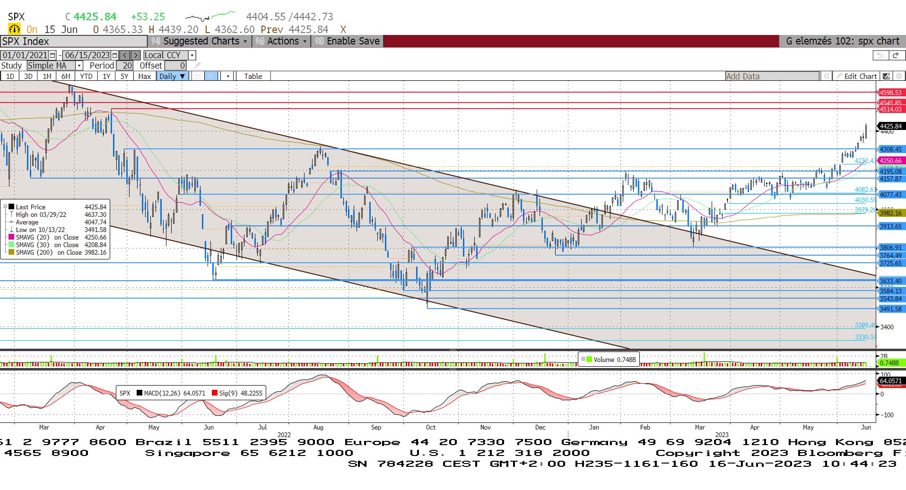Viewport: 906px width, 490px height.
Task: Click the black Last Price color swatch
Action: click(11, 207)
